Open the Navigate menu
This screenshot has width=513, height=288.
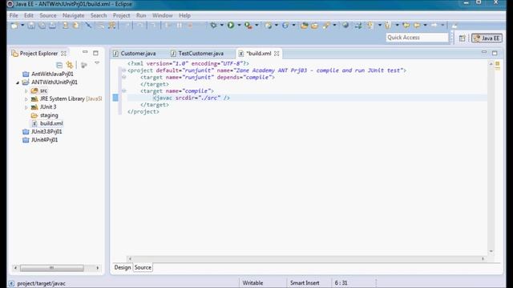click(x=73, y=15)
